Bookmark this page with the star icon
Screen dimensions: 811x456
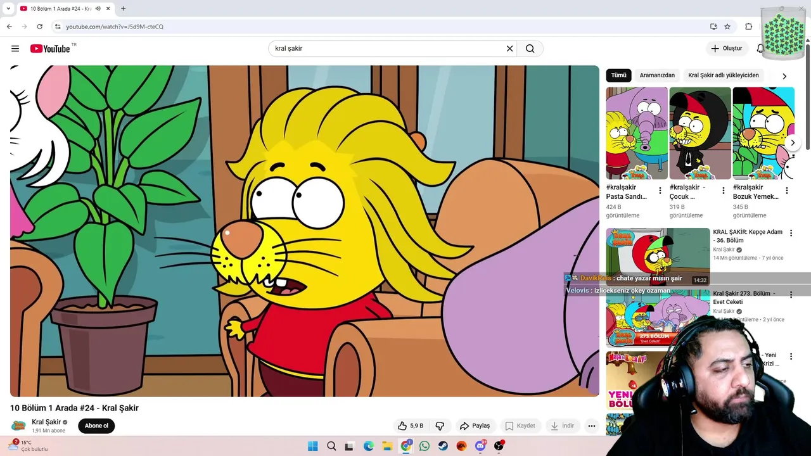[x=727, y=27]
